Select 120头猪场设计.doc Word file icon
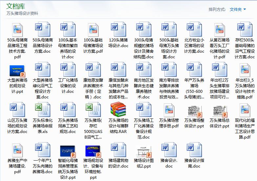The image size is (257, 181). pyautogui.click(x=118, y=30)
